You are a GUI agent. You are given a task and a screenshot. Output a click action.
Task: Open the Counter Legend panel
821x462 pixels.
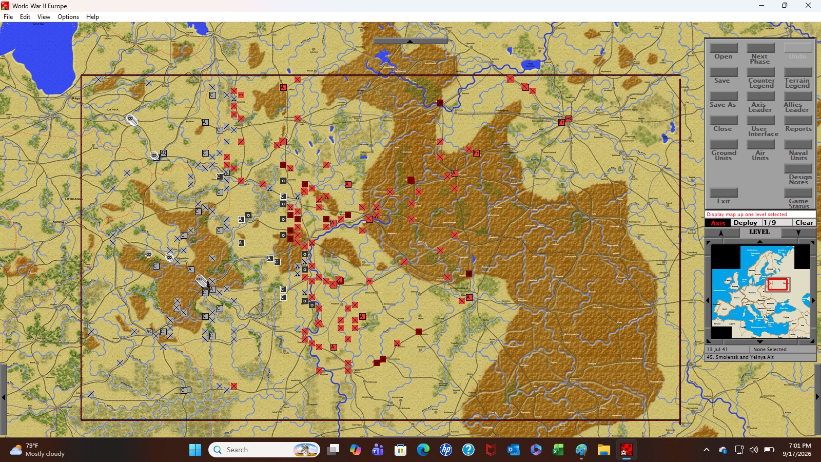pos(761,78)
